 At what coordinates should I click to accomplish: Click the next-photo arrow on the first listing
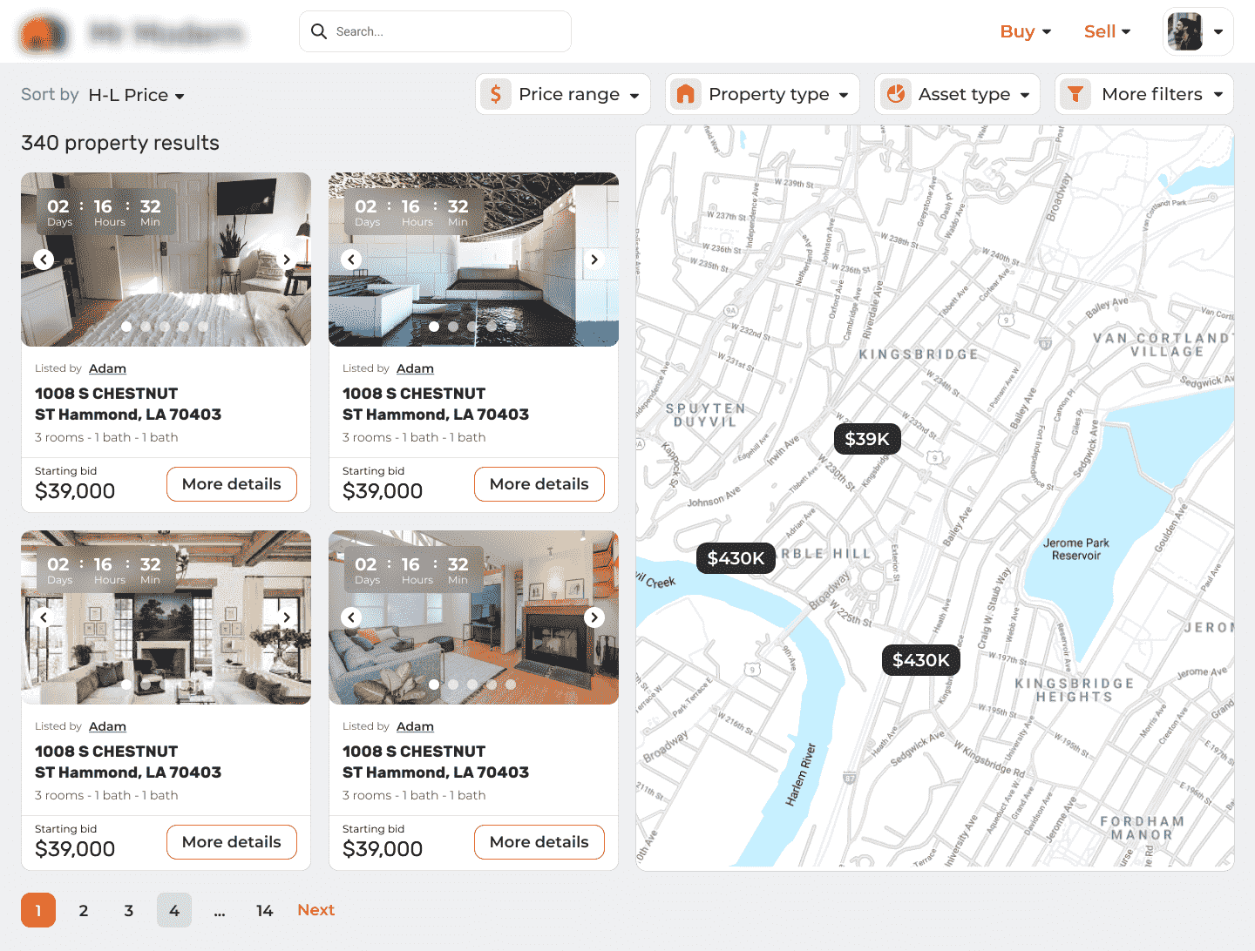287,259
